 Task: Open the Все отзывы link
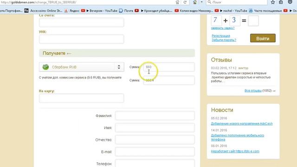point(253,91)
